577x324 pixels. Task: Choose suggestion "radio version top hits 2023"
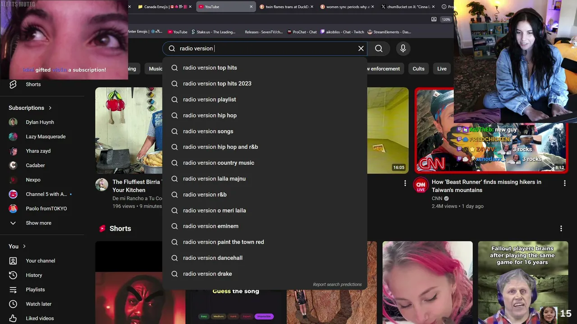(x=265, y=84)
